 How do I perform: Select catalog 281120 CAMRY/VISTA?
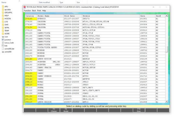(95, 33)
